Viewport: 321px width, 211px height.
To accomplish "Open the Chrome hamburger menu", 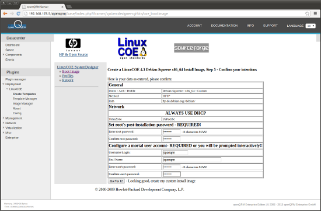I will 315,13.
